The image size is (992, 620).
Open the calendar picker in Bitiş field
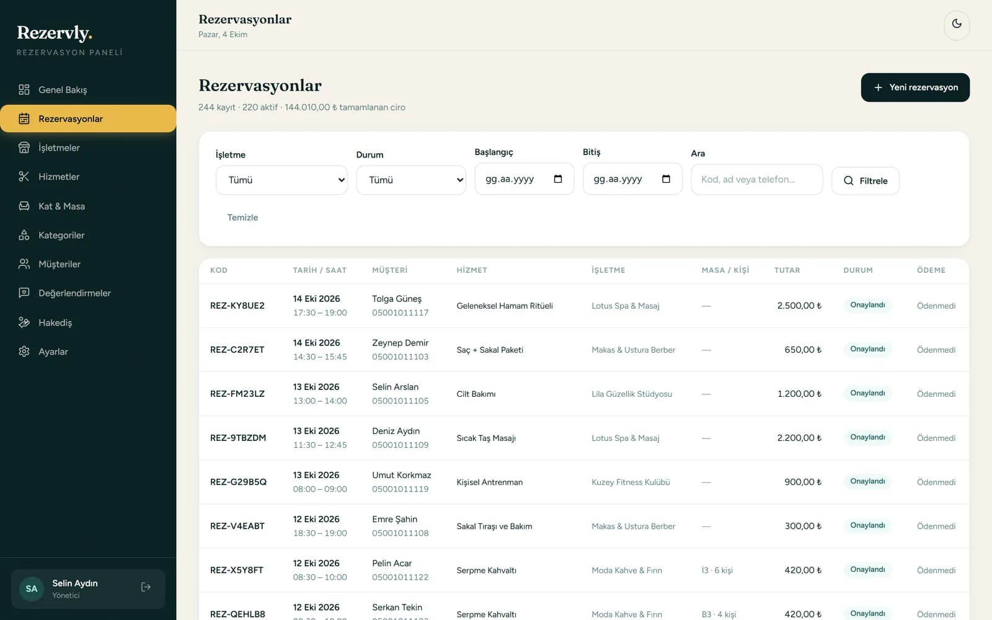[x=666, y=179]
